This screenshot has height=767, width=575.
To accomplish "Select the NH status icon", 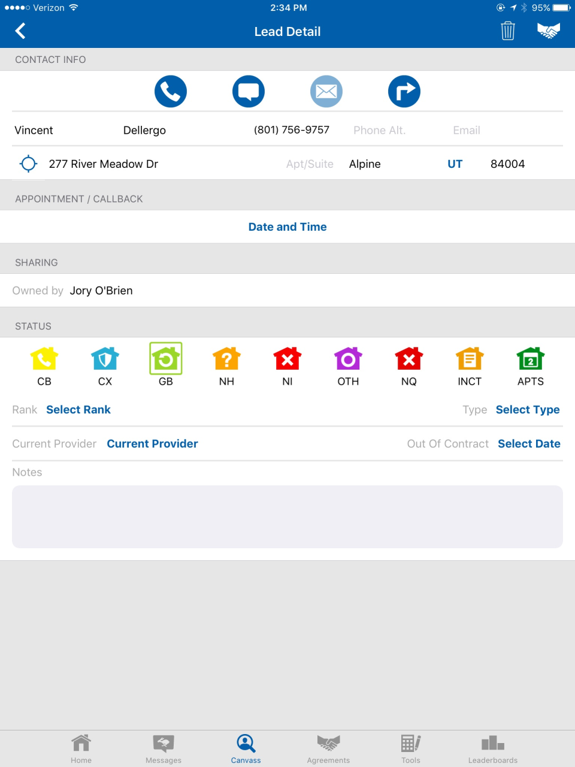I will (x=226, y=358).
